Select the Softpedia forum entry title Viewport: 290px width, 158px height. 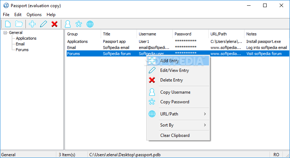click(x=117, y=54)
